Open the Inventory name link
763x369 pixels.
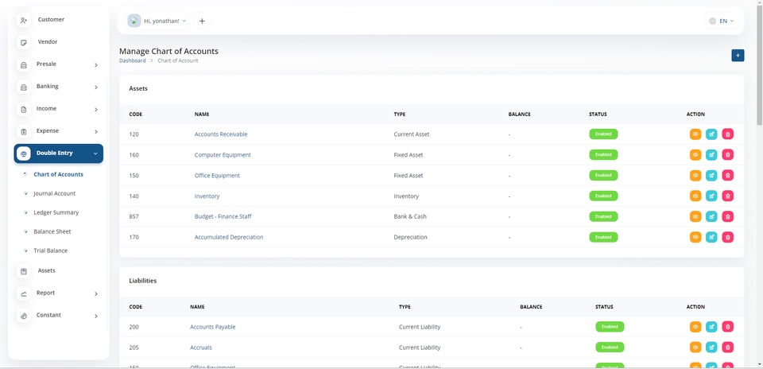coord(207,196)
